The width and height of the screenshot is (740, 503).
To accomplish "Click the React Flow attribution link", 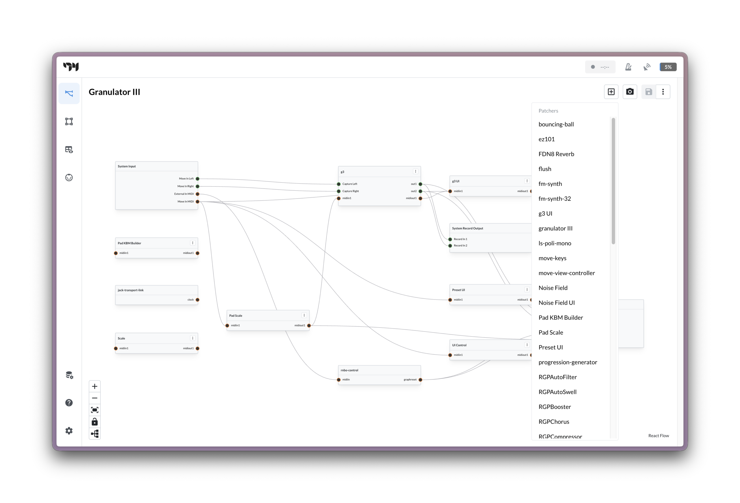I will (x=658, y=436).
